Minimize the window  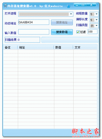click(x=77, y=5)
